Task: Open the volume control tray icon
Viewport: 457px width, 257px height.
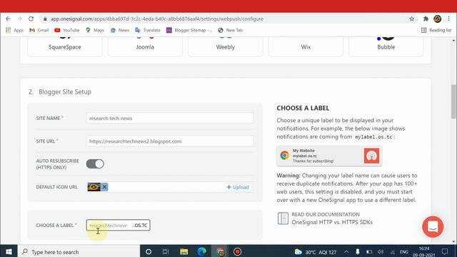Action: pyautogui.click(x=381, y=252)
